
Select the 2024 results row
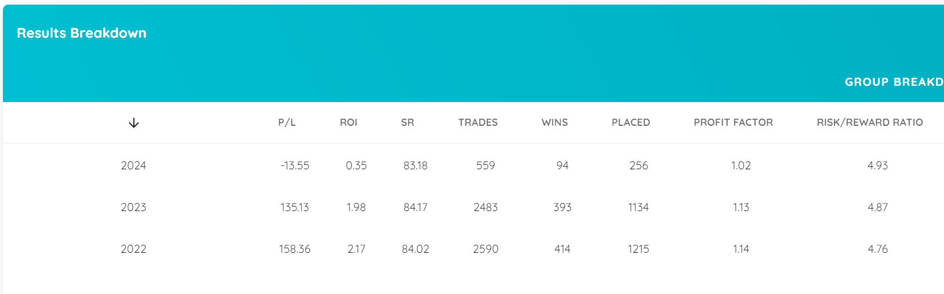click(x=473, y=165)
